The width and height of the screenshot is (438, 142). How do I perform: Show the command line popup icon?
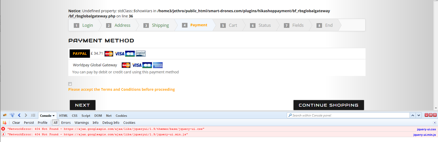tap(33, 115)
